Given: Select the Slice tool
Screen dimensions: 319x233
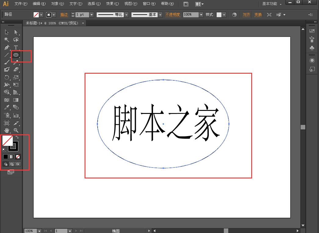Looking at the screenshot, I should coord(16,123).
